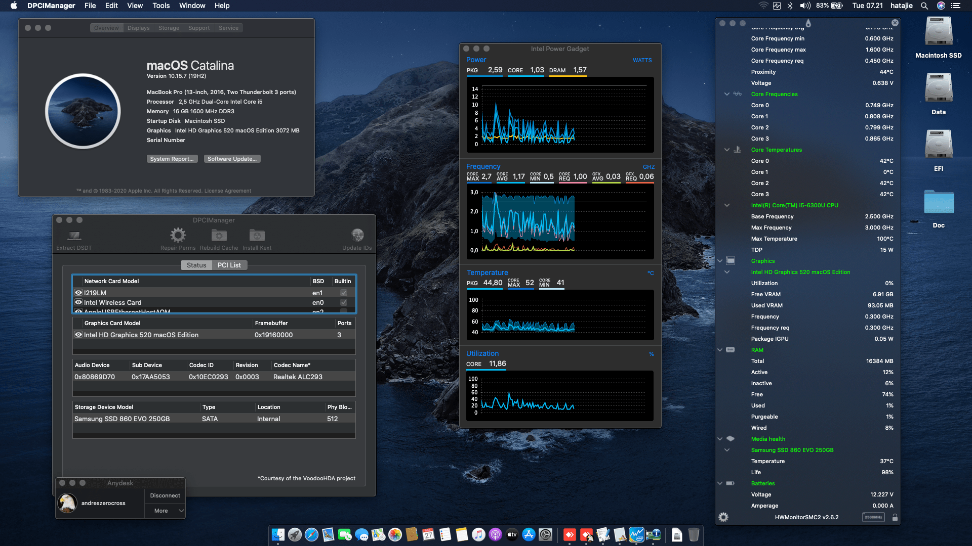Viewport: 972px width, 546px height.
Task: Click the Install Kext folder icon
Action: point(256,235)
